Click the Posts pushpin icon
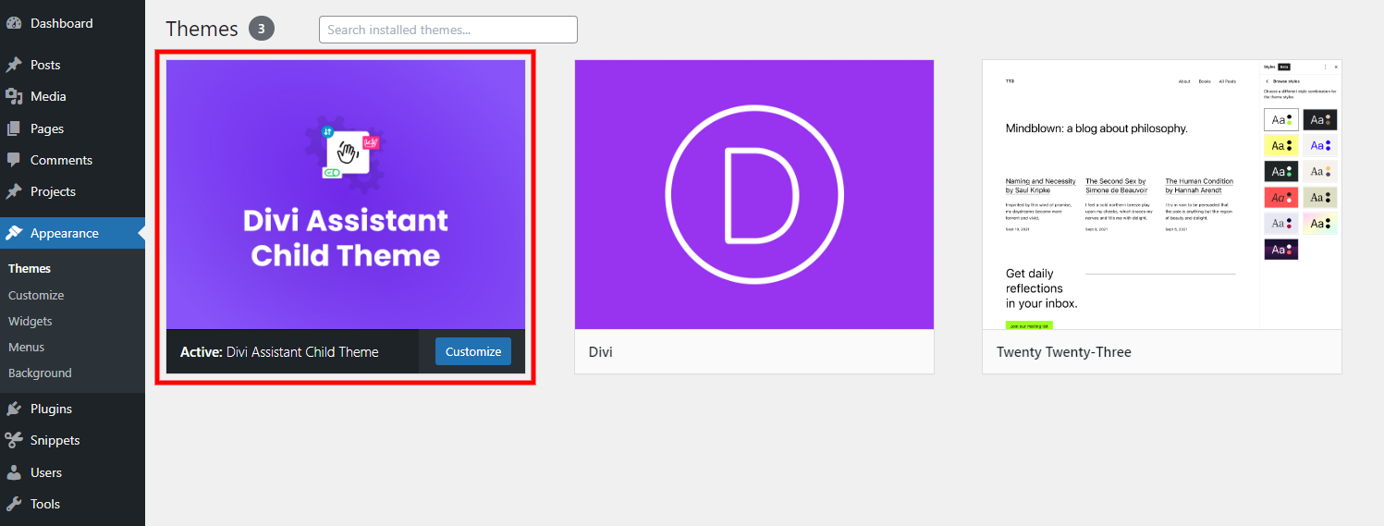 coord(14,65)
